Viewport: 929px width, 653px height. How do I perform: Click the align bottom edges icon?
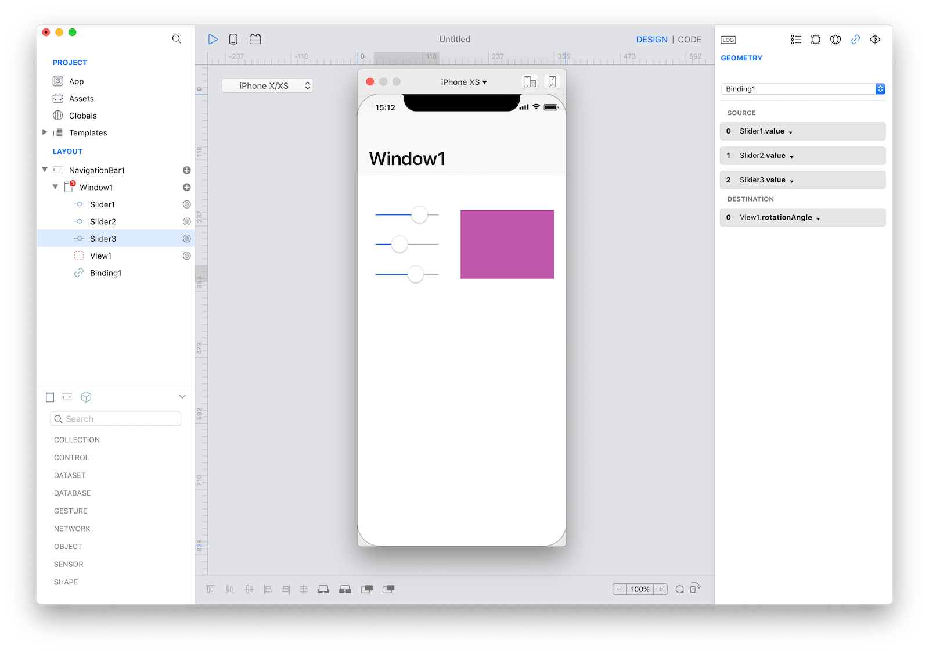click(x=230, y=589)
